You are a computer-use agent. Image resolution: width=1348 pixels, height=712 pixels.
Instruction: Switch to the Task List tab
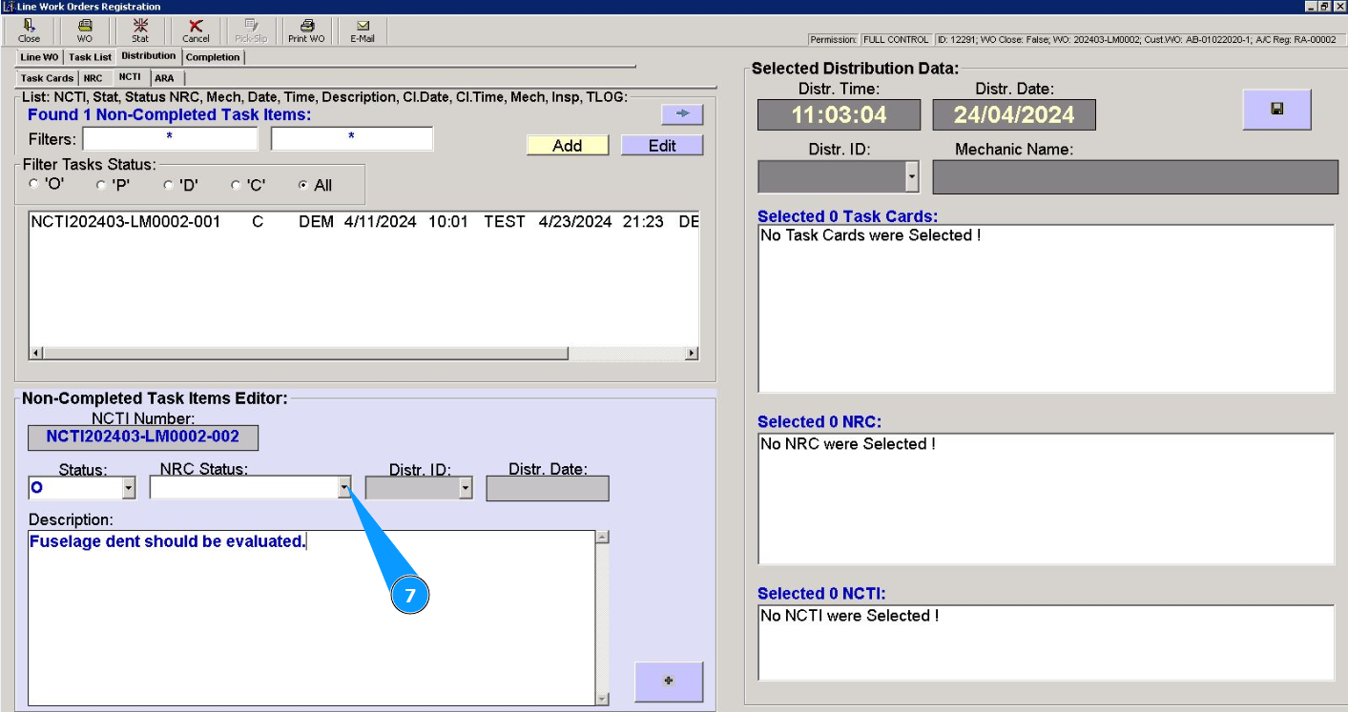tap(90, 57)
